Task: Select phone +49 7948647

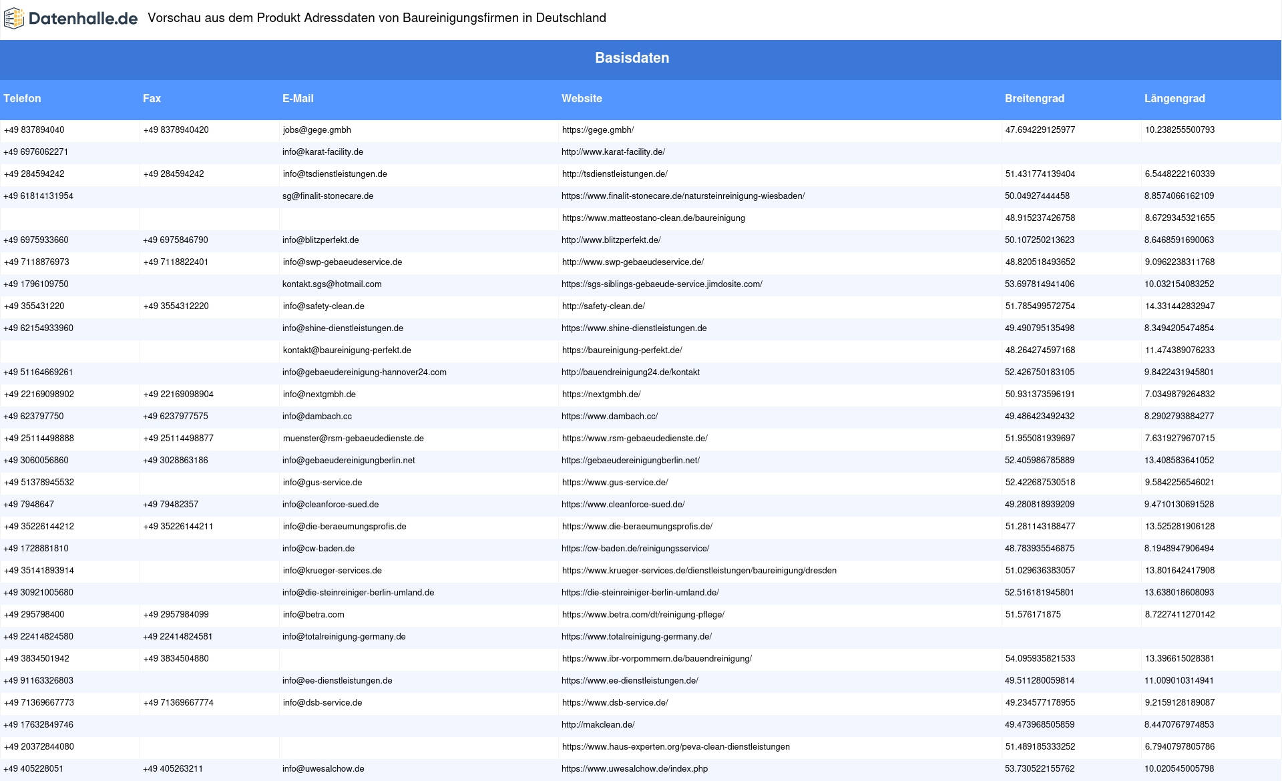Action: click(x=29, y=505)
